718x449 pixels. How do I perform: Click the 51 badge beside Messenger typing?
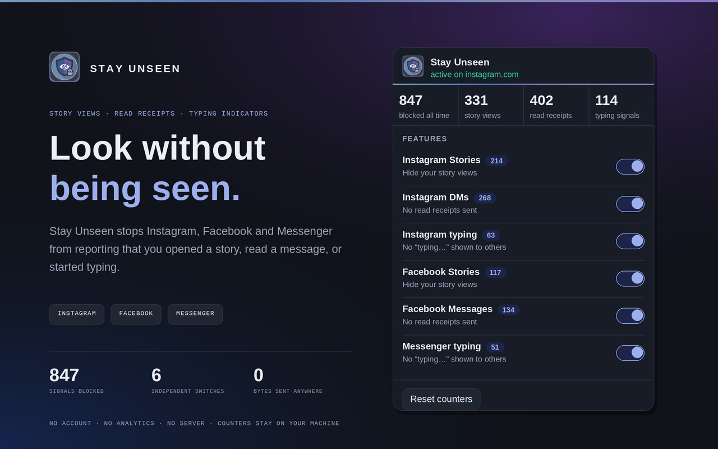(x=495, y=347)
